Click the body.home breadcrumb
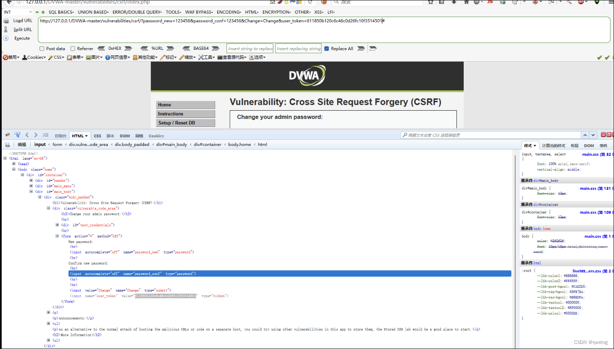This screenshot has height=349, width=614. (x=240, y=145)
